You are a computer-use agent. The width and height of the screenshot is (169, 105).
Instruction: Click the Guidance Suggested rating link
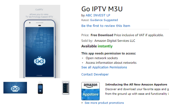[x=104, y=20]
